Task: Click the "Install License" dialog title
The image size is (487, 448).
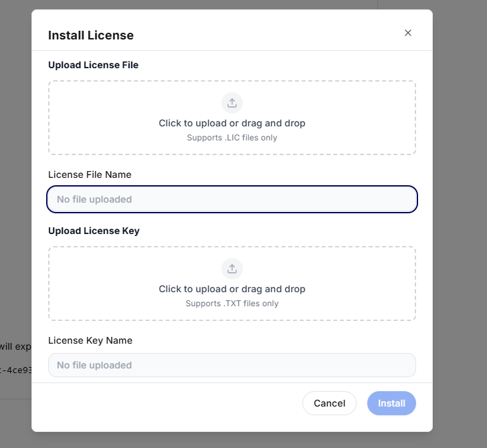Action: 91,35
